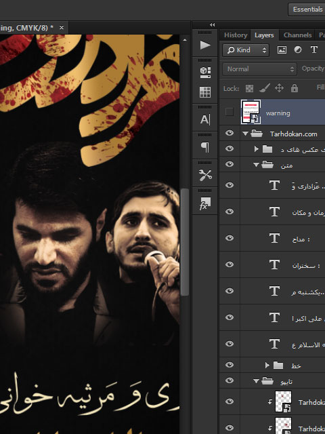Click the lock all padlock icon
Viewport: 325px width, 434px height.
tap(295, 88)
